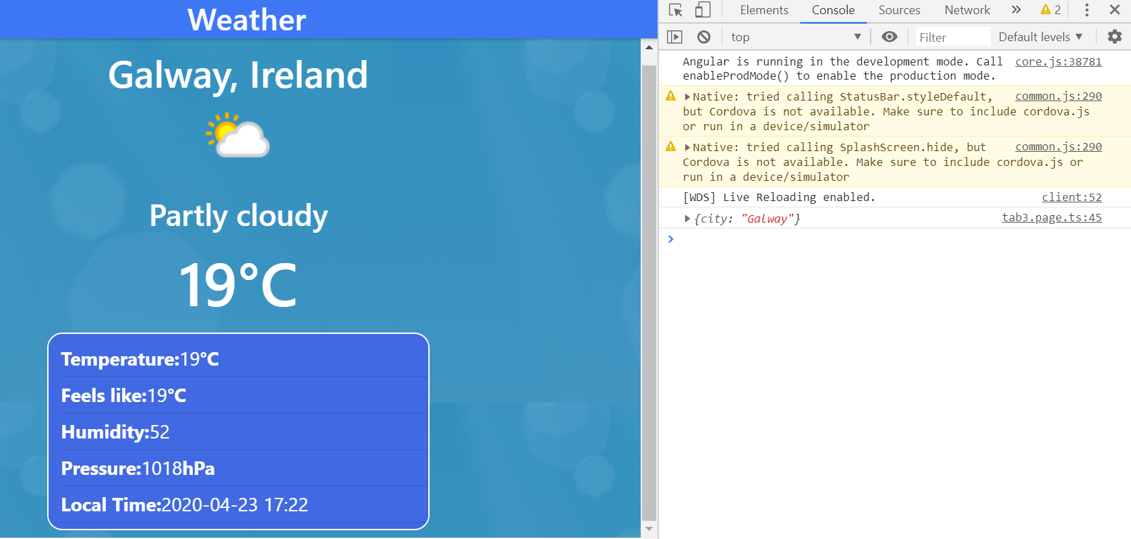Click the large 19°C temperature reading
Viewport: 1131px width, 539px height.
click(238, 285)
